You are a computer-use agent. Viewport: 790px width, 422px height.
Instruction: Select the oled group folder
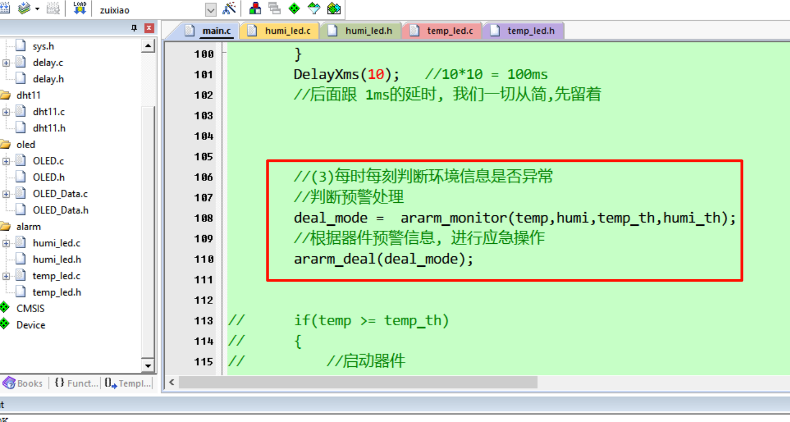click(x=26, y=144)
